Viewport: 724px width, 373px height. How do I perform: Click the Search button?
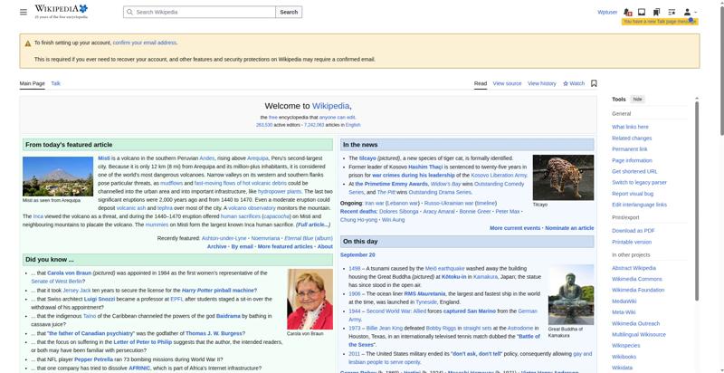[289, 12]
